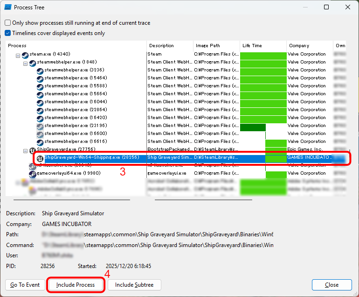The image size is (359, 297).
Task: Collapse the steam.exe tree node
Action: point(18,55)
